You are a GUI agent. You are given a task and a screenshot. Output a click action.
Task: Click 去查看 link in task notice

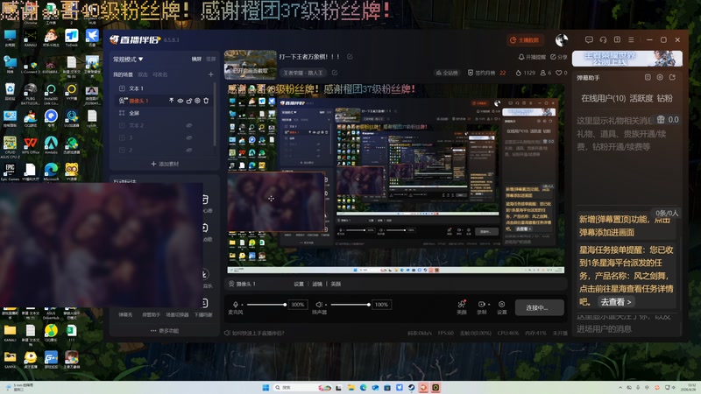coord(616,302)
